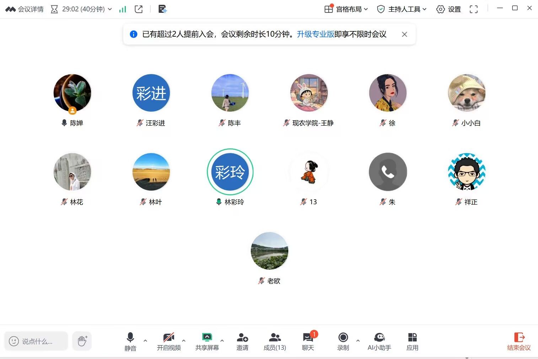Open the 聊天 chat with unread badge
The image size is (538, 359).
click(x=308, y=341)
